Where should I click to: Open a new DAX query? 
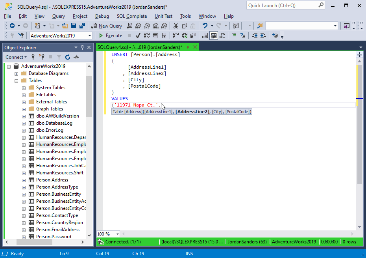(x=165, y=26)
